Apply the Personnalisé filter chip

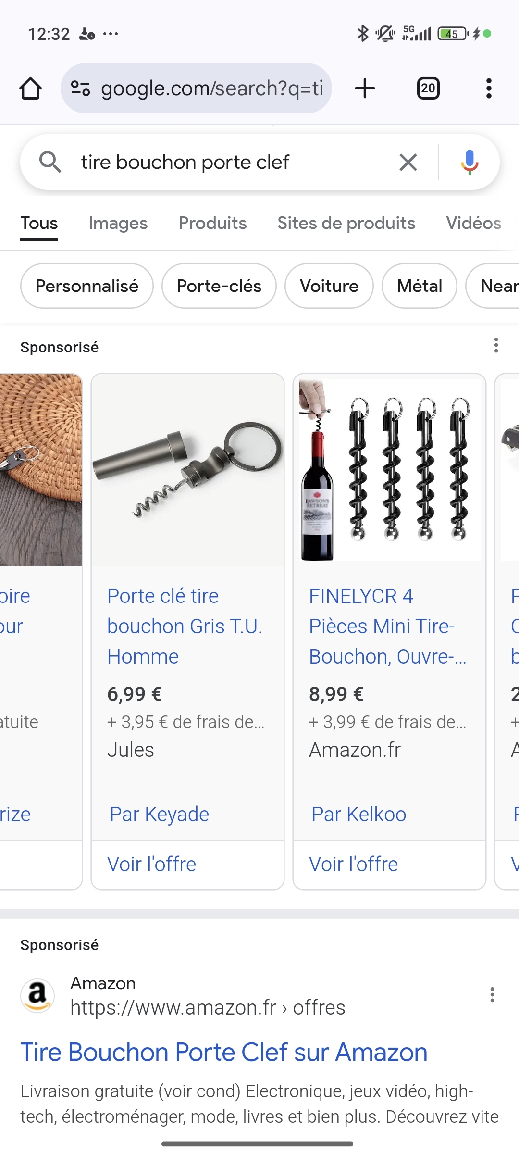(x=87, y=286)
